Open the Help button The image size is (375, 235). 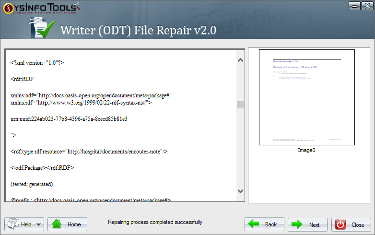tap(24, 224)
